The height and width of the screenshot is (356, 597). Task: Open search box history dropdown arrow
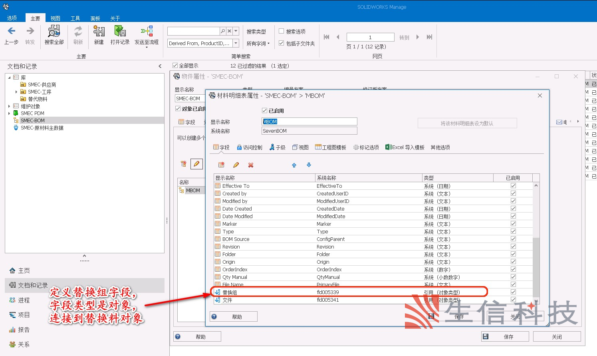pyautogui.click(x=236, y=31)
